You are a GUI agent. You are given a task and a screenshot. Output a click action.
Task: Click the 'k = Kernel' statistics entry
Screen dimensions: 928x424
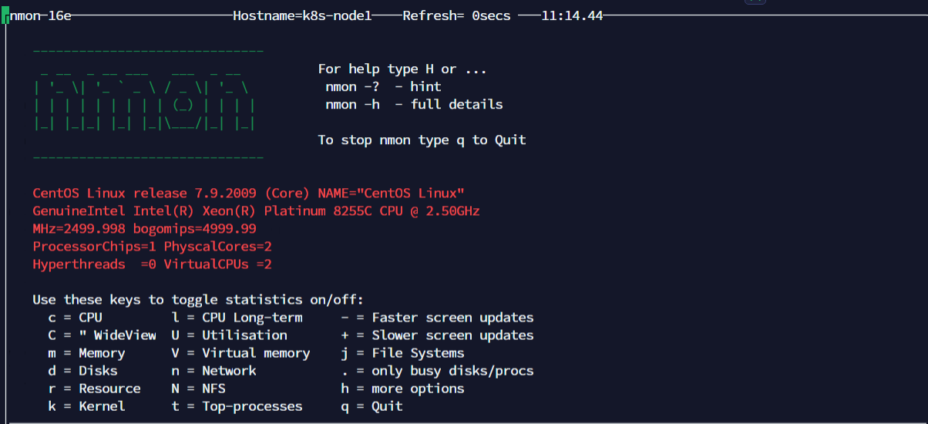coord(86,406)
